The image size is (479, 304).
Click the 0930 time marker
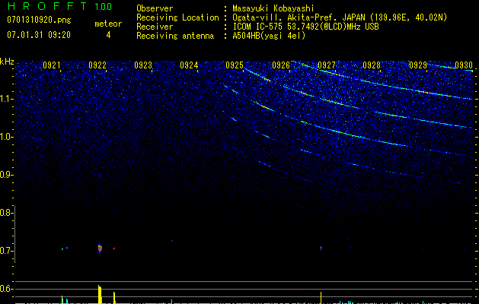[x=464, y=65]
